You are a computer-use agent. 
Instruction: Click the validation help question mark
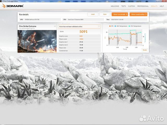99,27
